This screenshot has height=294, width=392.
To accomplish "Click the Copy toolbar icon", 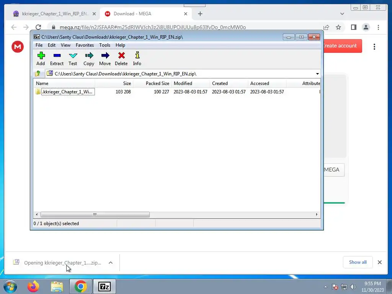I will tap(89, 59).
